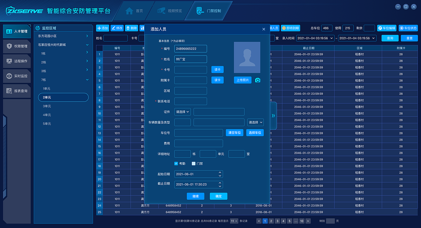
Task: Open 车位状态 parking status
Action: pyautogui.click(x=408, y=28)
